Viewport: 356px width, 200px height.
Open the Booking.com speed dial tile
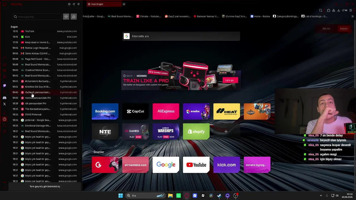[x=105, y=111]
